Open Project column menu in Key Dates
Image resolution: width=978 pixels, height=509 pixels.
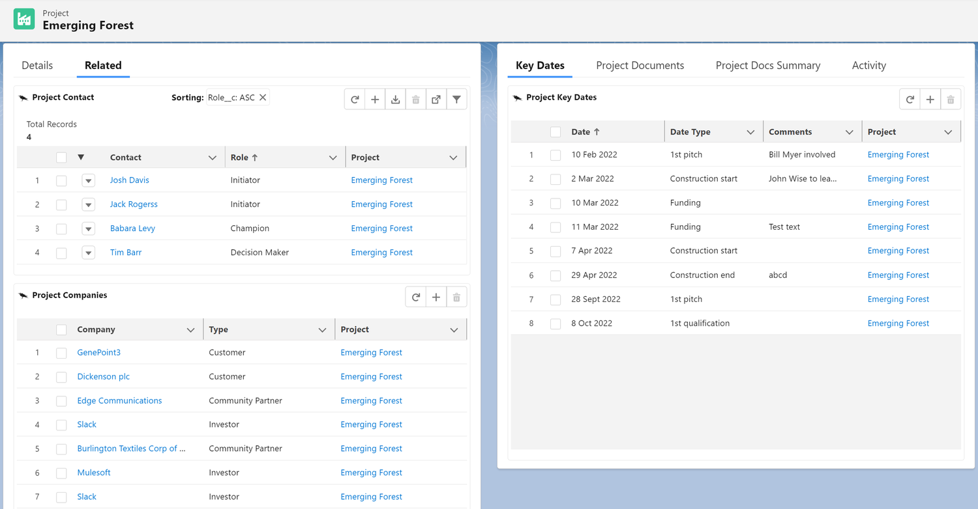click(x=948, y=132)
